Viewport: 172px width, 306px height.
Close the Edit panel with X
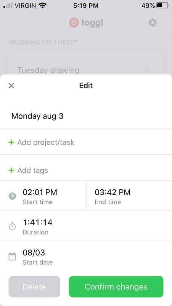click(11, 86)
